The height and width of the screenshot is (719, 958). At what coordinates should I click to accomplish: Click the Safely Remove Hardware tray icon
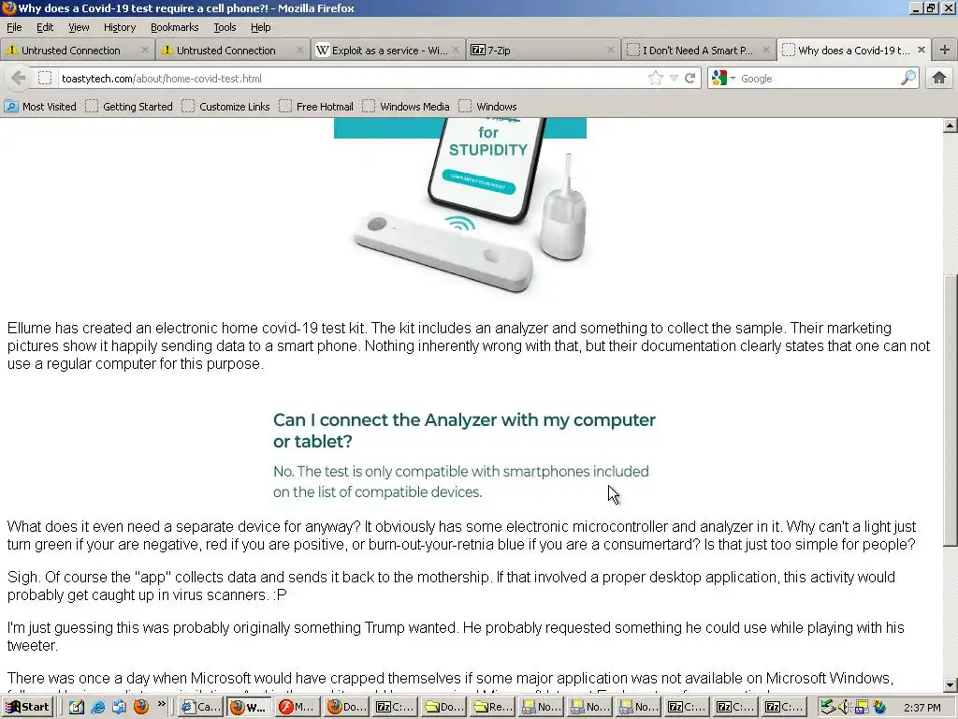[827, 707]
